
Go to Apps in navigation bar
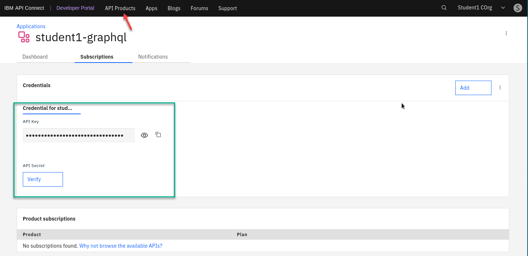(151, 8)
